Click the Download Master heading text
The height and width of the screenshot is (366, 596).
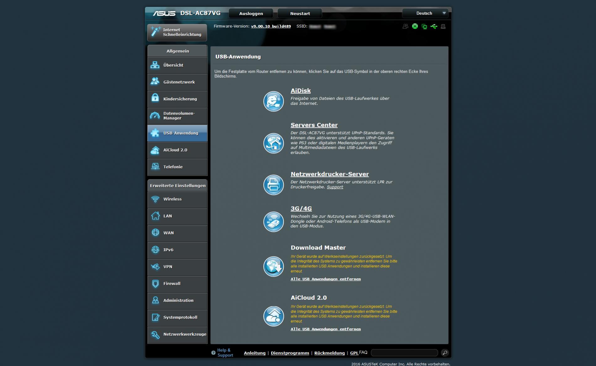[318, 248]
